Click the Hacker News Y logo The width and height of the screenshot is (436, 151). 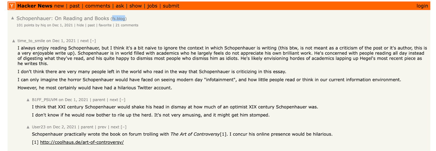[x=12, y=6]
